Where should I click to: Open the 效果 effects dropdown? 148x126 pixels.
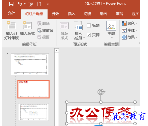pos(130,37)
